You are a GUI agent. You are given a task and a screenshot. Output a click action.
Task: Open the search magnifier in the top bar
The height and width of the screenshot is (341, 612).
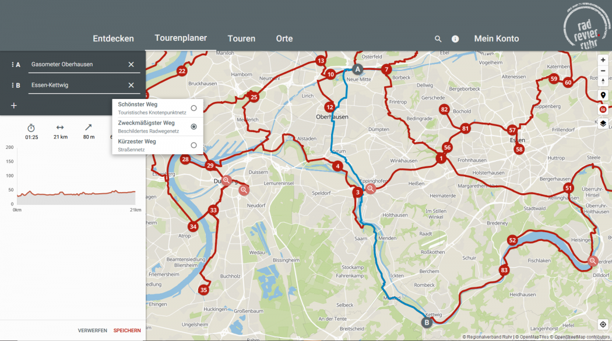pyautogui.click(x=438, y=38)
